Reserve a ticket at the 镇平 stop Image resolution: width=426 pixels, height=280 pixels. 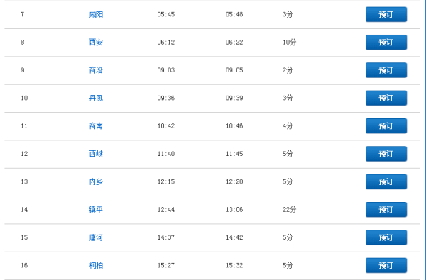(x=386, y=209)
